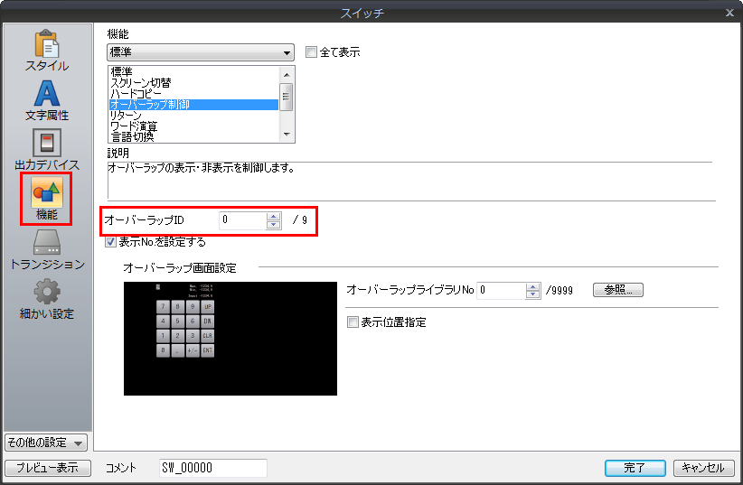Image resolution: width=743 pixels, height=485 pixels.
Task: Enable the 表示位置指定 checkbox
Action: [x=353, y=322]
